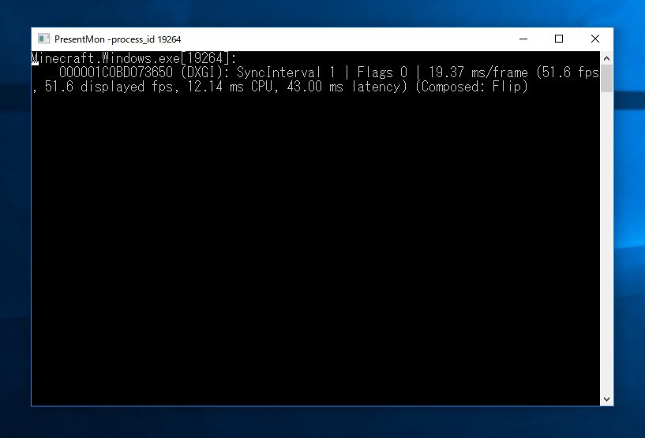The width and height of the screenshot is (645, 438).
Task: Maximize the PresentMon console window
Action: pyautogui.click(x=559, y=39)
